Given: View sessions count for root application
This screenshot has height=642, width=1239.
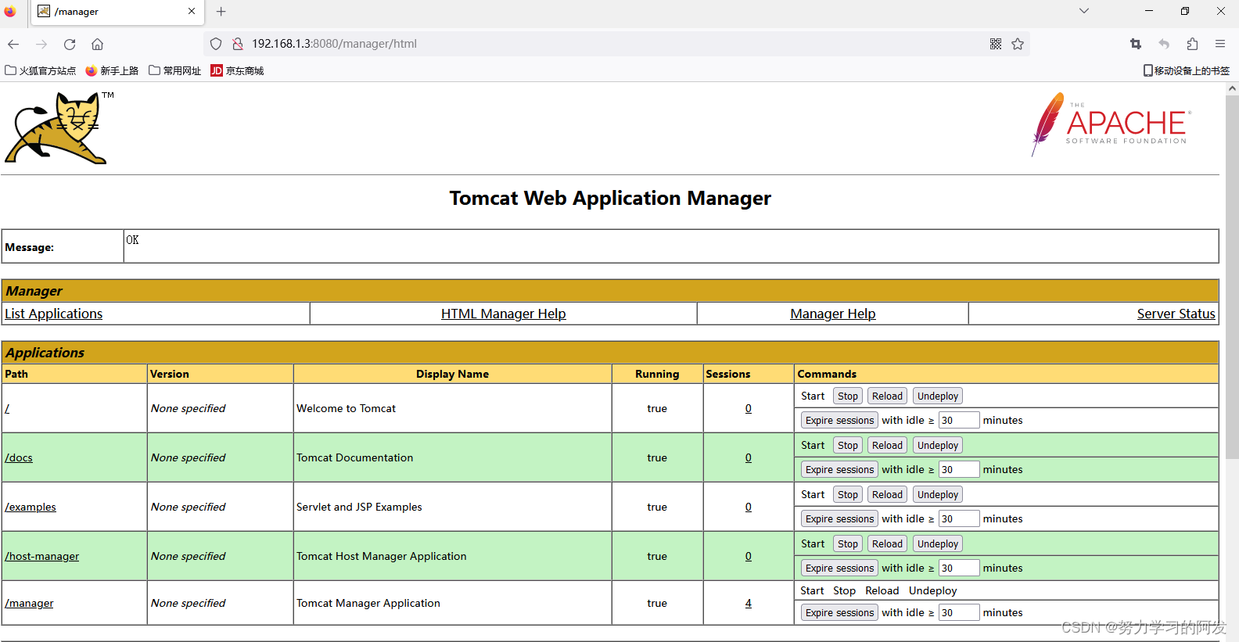Looking at the screenshot, I should click(x=749, y=408).
